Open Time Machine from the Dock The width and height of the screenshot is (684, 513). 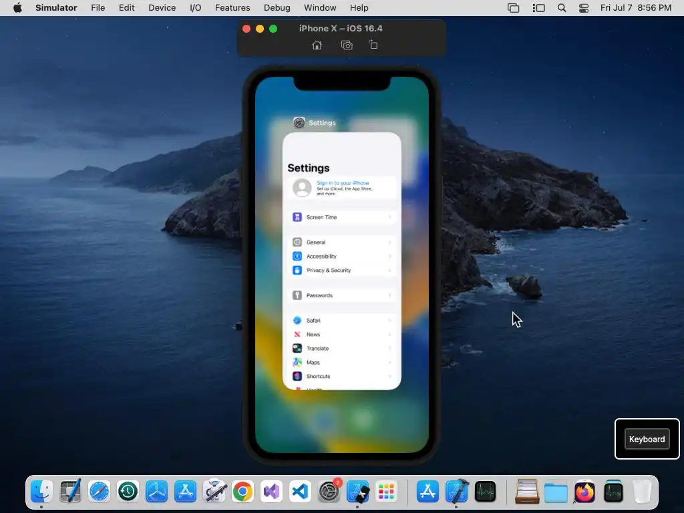click(x=128, y=492)
